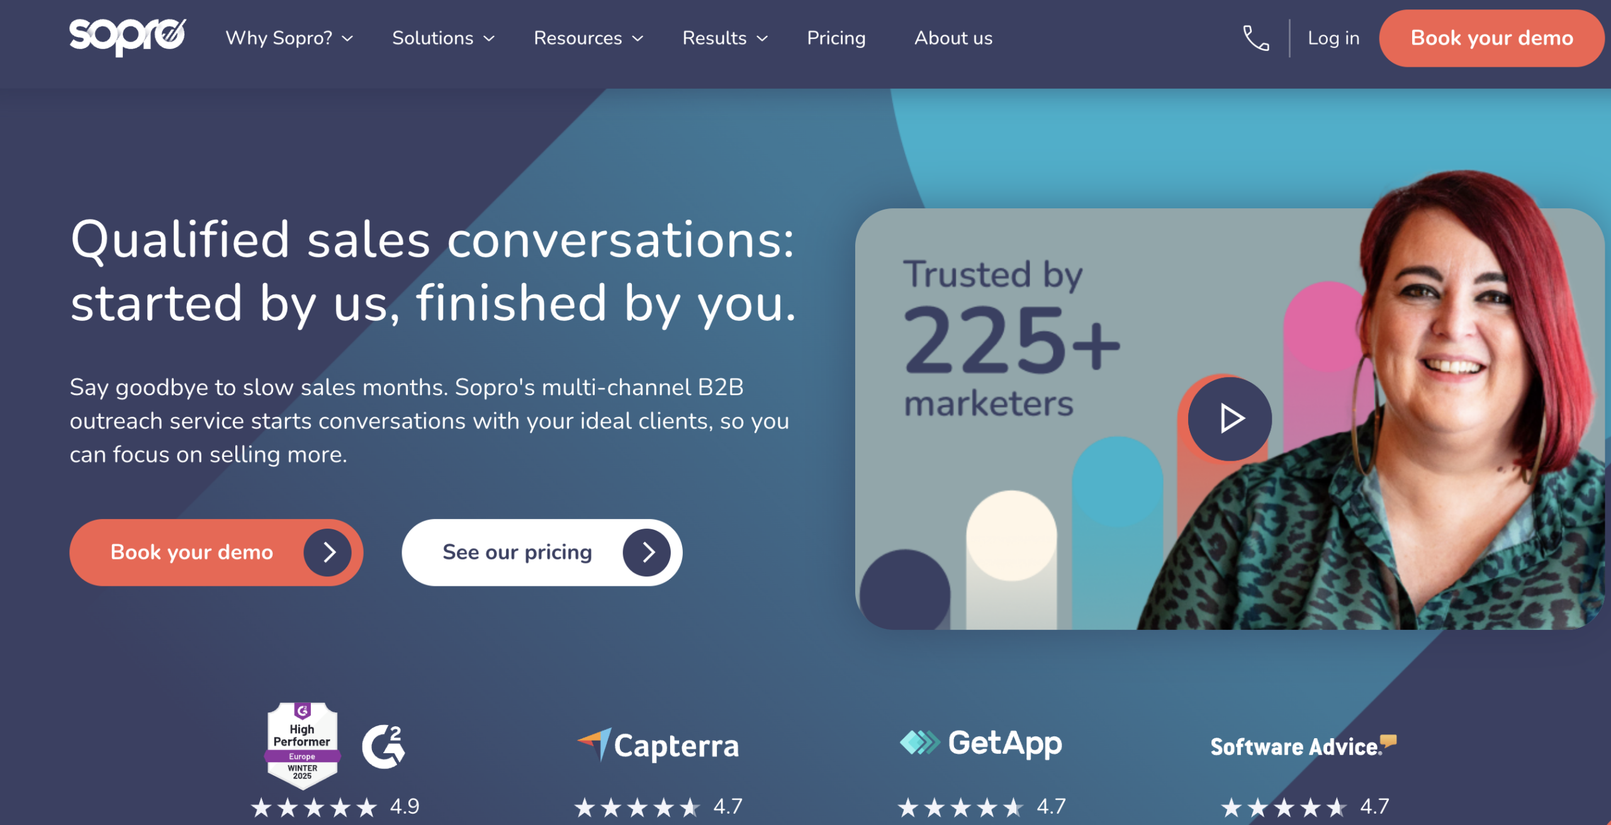Click the GetApp logo
The height and width of the screenshot is (825, 1611).
(981, 743)
